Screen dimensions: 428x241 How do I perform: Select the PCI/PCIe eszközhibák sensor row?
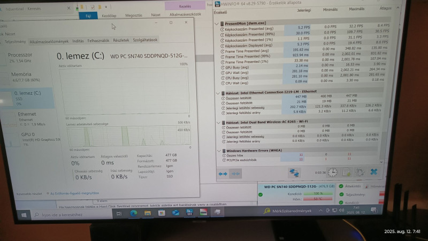[x=300, y=159]
